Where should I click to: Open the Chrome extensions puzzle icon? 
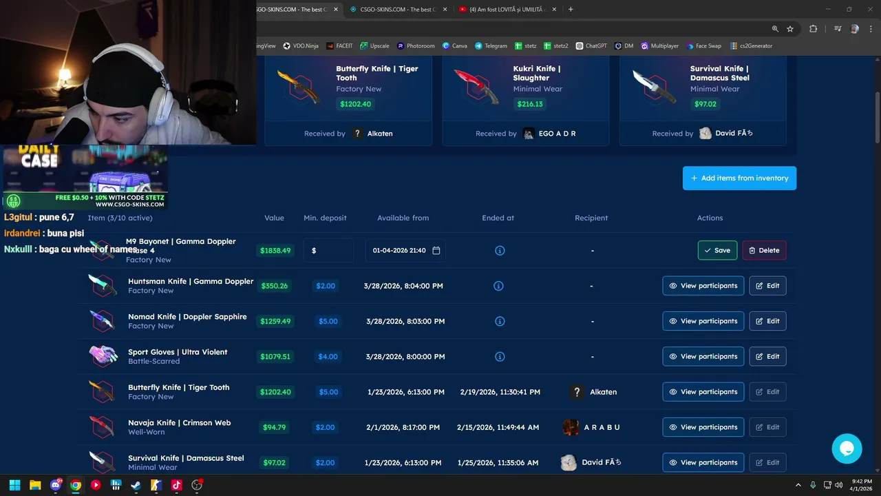pos(813,29)
